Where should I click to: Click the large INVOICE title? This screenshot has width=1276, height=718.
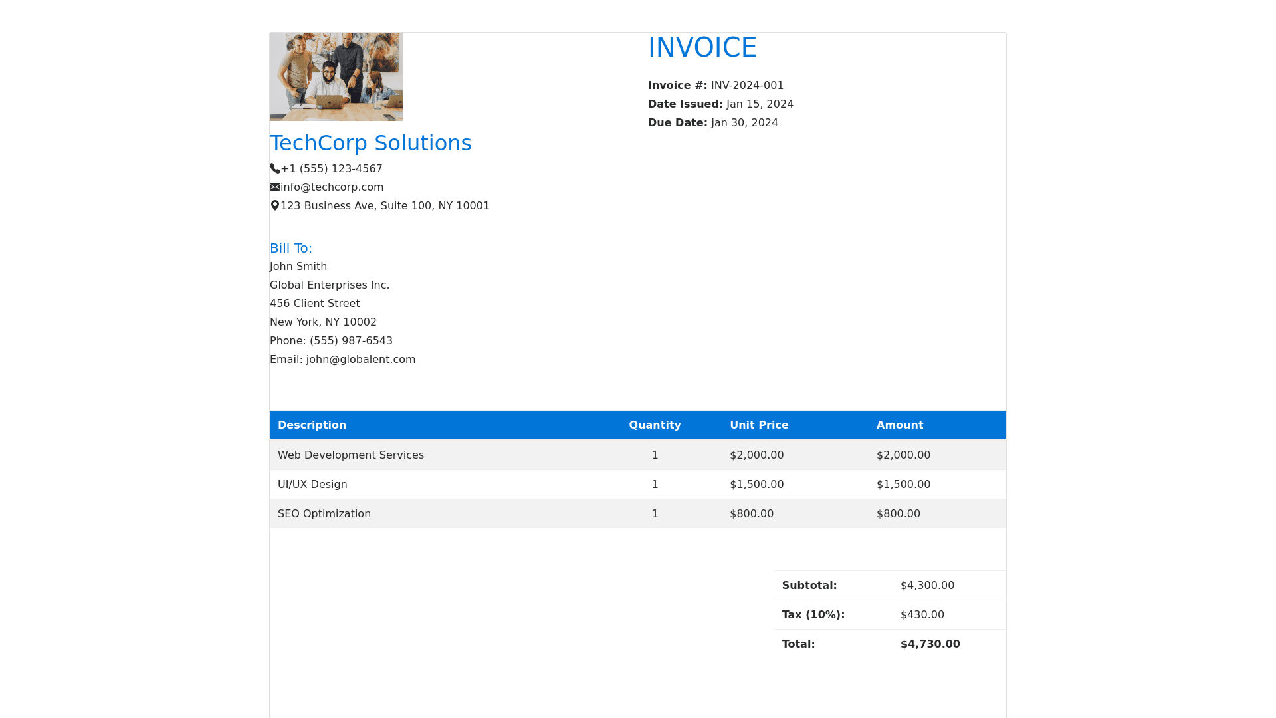pos(702,47)
